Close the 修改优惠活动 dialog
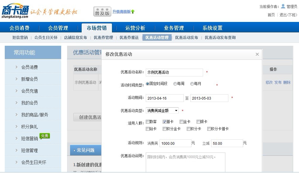The image size is (299, 173). pyautogui.click(x=257, y=54)
